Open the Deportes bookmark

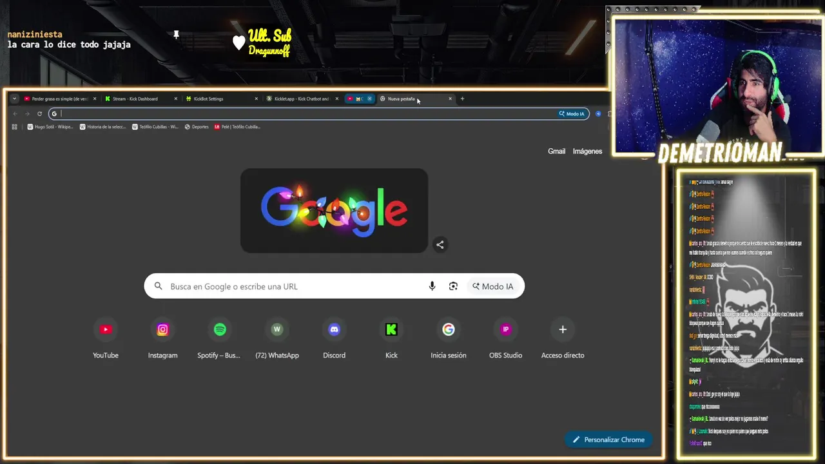point(197,127)
